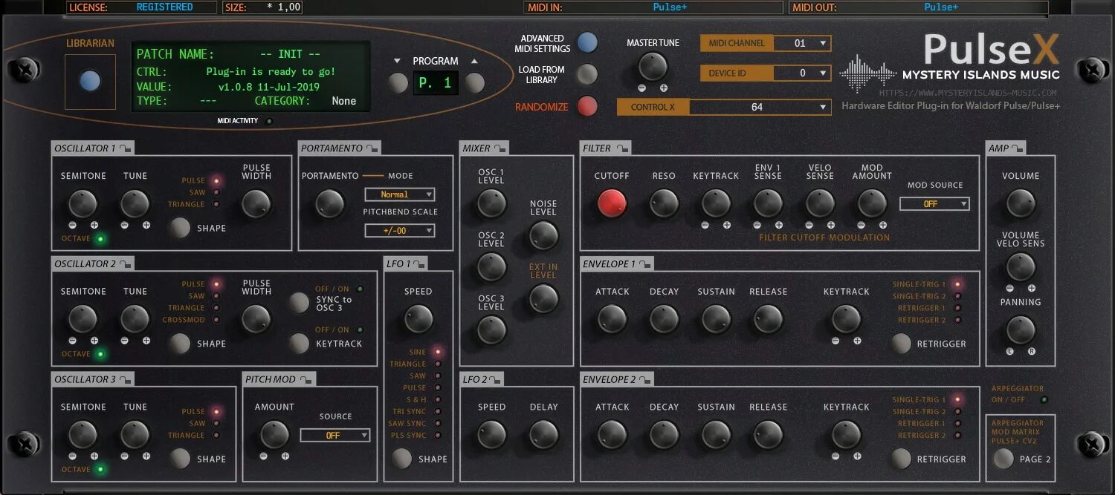This screenshot has height=495, width=1115.
Task: Click the program number display P. 1
Action: (x=436, y=83)
